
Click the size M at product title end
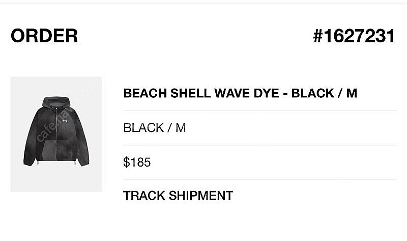(x=352, y=94)
